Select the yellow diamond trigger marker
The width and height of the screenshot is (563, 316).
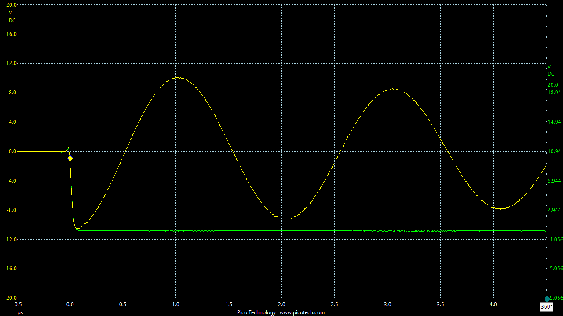(x=70, y=158)
